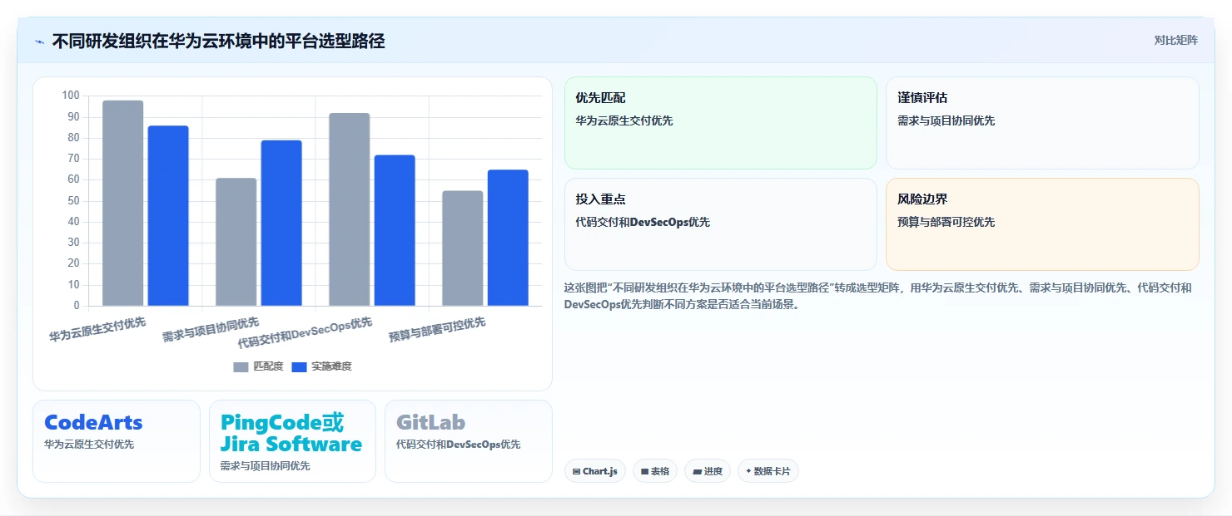The width and height of the screenshot is (1232, 516).
Task: Click 需求与项目协同优先 subtitle under Jira Software
Action: pyautogui.click(x=265, y=466)
